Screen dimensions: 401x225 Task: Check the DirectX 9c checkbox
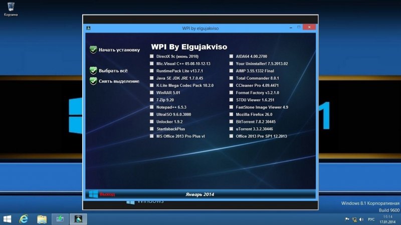(152, 56)
